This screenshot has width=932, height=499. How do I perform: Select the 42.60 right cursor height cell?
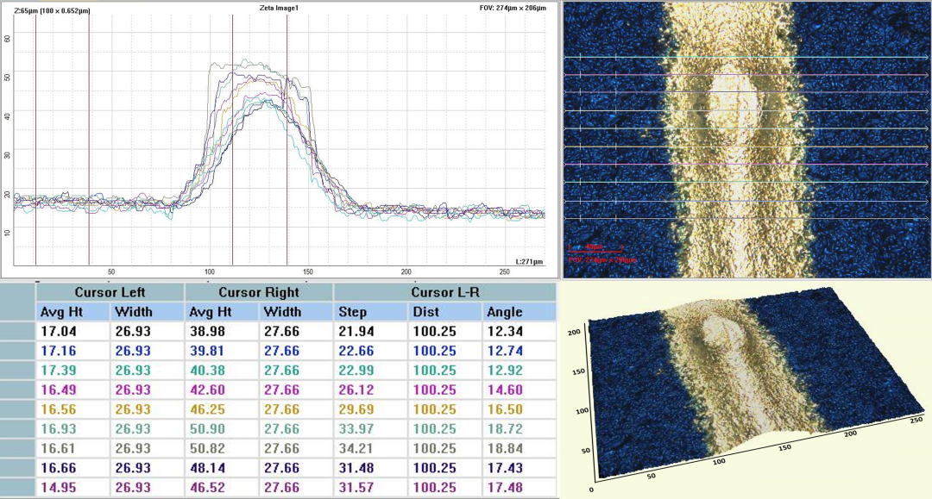(x=222, y=390)
